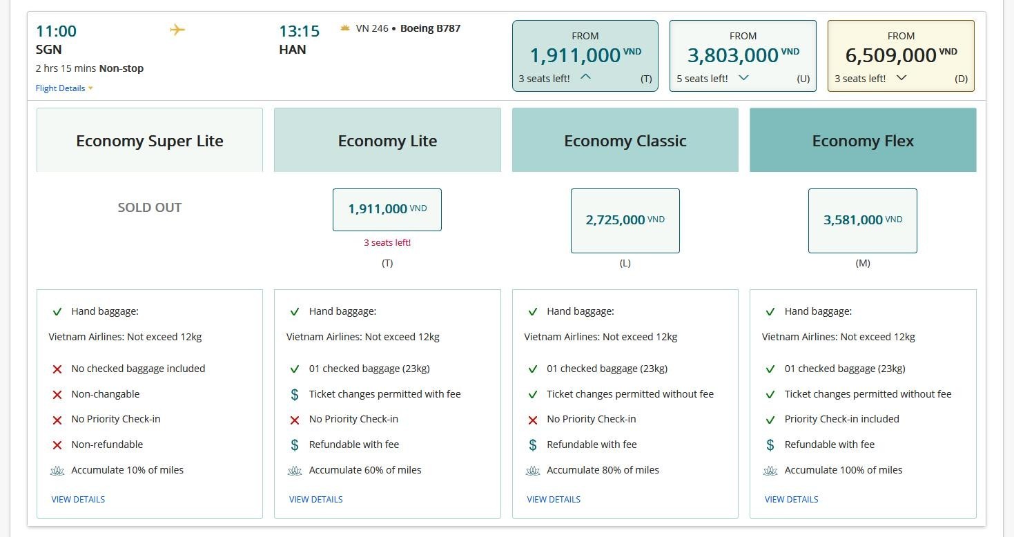Image resolution: width=1014 pixels, height=537 pixels.
Task: Click the Economy Flex column header
Action: pyautogui.click(x=863, y=141)
